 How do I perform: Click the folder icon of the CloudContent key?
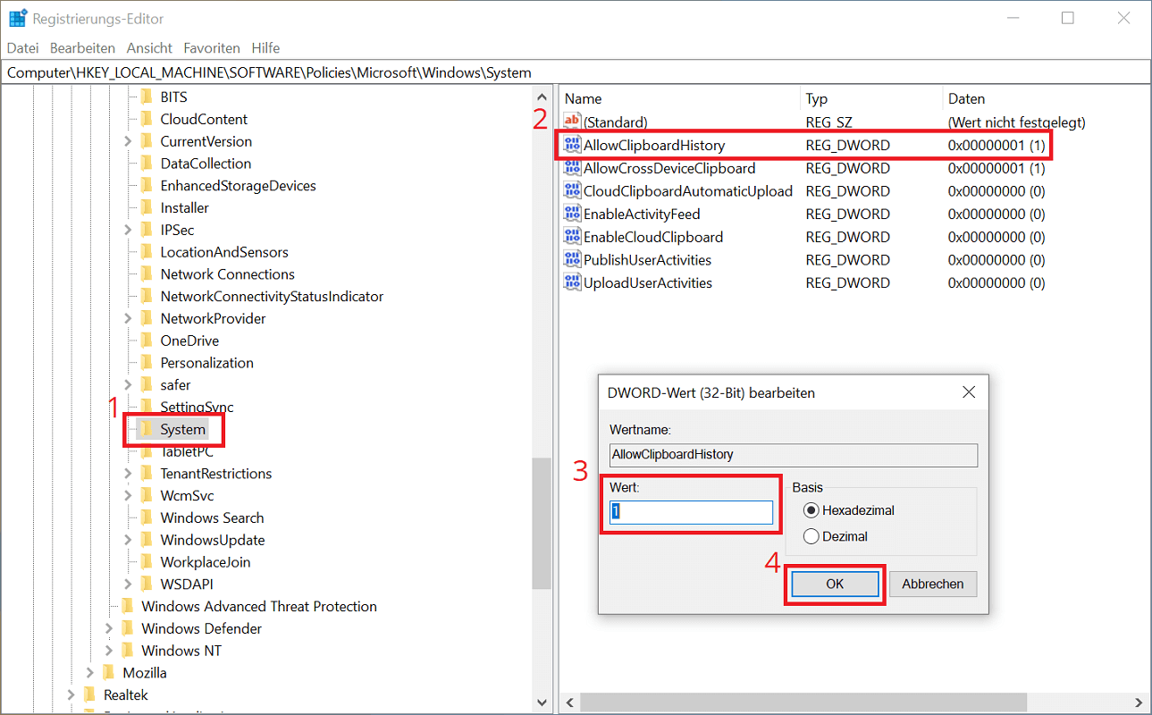pos(147,119)
